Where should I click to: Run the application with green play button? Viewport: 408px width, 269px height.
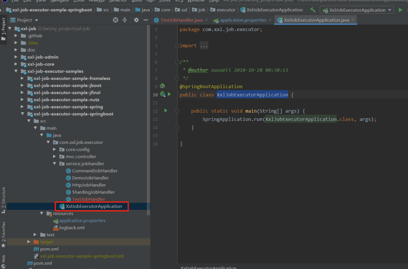click(x=400, y=10)
